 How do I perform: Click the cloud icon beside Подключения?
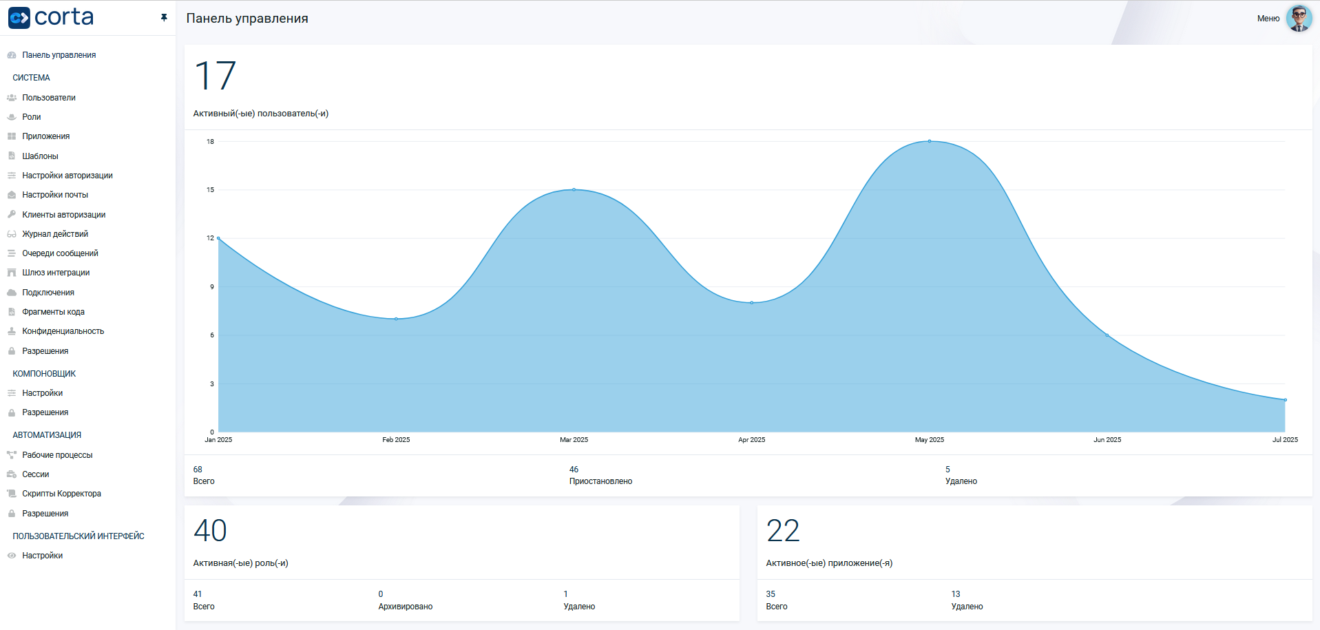[x=12, y=293]
